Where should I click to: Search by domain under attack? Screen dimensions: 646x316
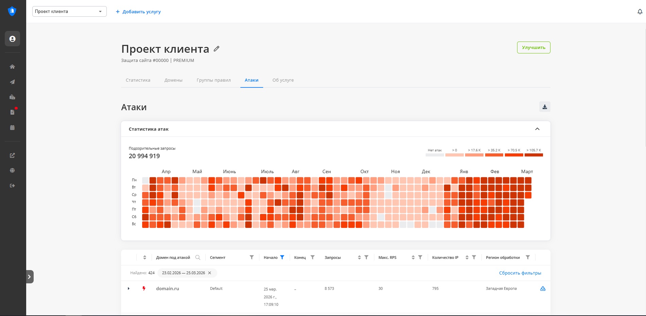click(x=198, y=257)
